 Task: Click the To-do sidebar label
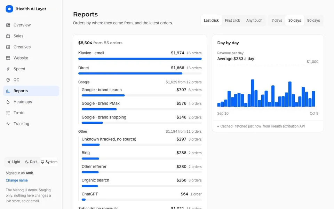click(x=19, y=113)
